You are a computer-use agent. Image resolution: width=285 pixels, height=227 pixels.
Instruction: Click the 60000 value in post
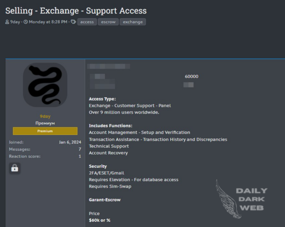pyautogui.click(x=192, y=76)
